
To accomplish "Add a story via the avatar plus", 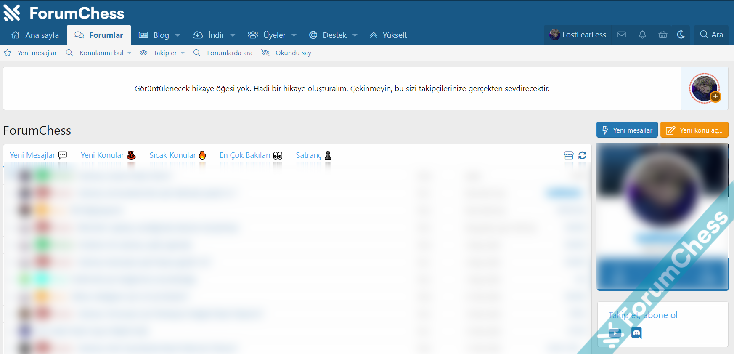I will click(715, 97).
